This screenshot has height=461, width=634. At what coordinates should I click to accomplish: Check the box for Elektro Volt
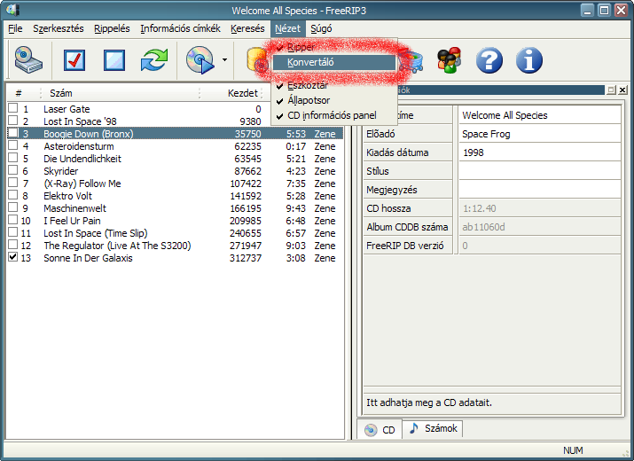pyautogui.click(x=13, y=195)
